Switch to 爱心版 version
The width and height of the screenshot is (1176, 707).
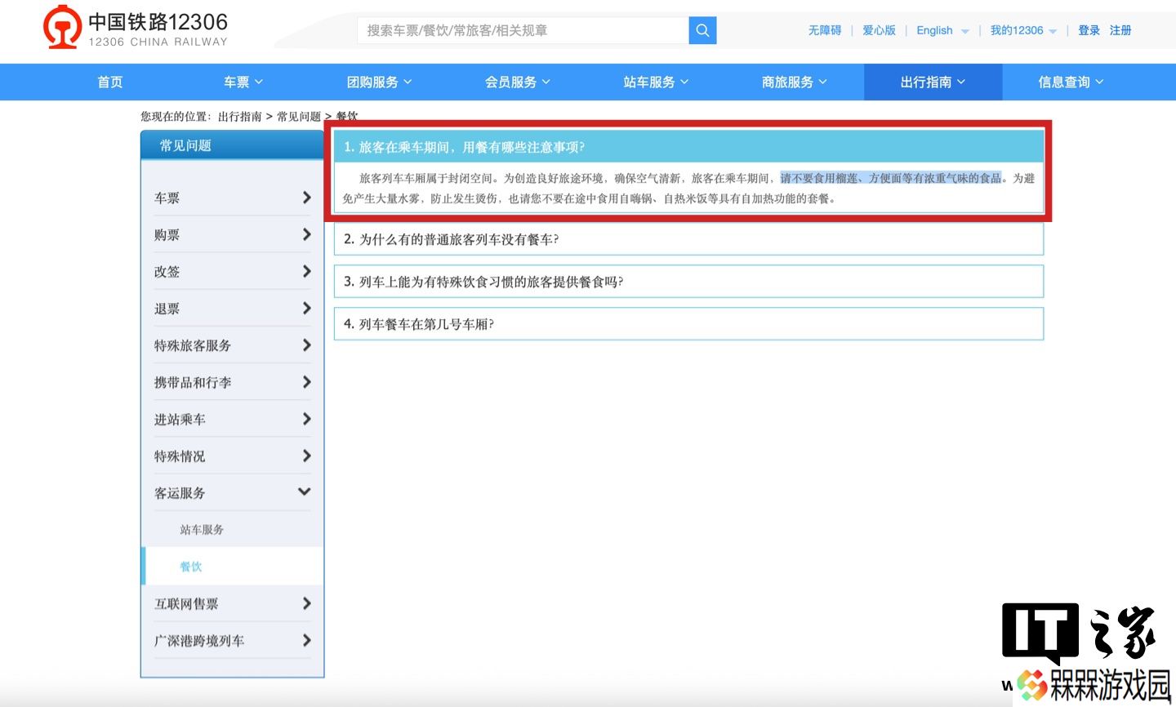tap(879, 30)
